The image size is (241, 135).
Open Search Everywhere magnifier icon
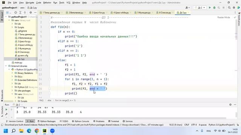229,7
